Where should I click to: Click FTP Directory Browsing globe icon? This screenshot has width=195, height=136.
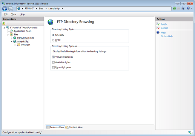click(51, 22)
